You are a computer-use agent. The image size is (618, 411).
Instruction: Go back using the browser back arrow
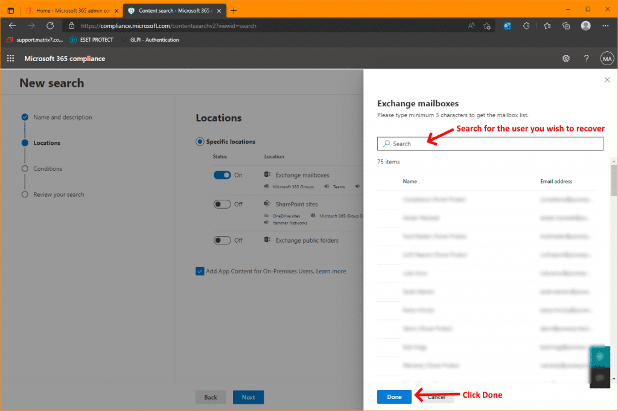(x=12, y=25)
